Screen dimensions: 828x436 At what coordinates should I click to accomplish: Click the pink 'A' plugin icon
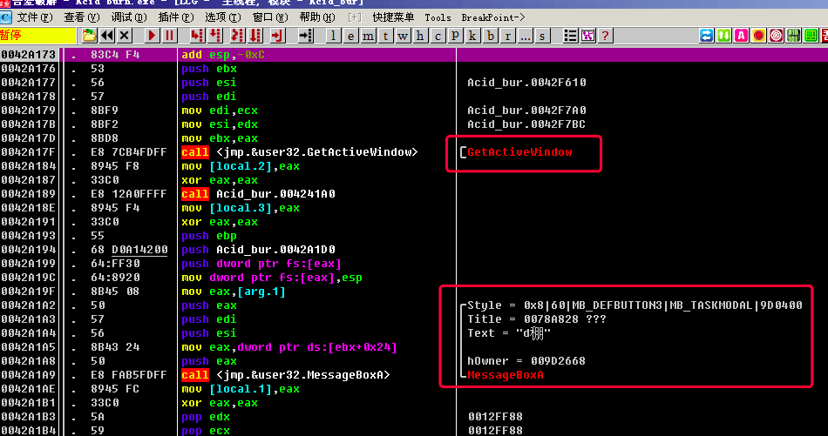click(x=741, y=36)
